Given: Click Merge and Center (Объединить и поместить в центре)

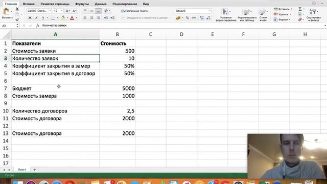Looking at the screenshot, I should (x=146, y=18).
